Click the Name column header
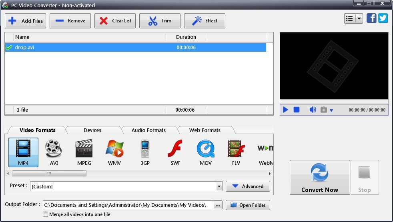Viewport: 393px width, 222px height. 90,37
